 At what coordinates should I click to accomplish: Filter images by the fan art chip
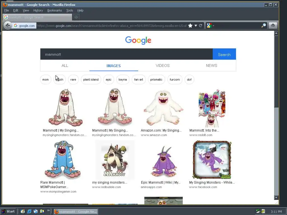point(138,80)
